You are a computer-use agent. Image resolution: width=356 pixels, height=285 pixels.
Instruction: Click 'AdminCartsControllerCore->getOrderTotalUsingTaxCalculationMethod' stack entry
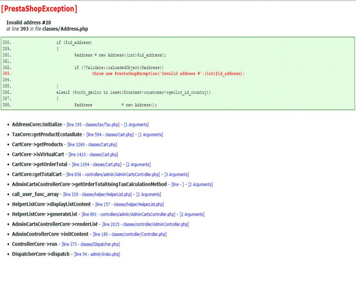tap(89, 185)
